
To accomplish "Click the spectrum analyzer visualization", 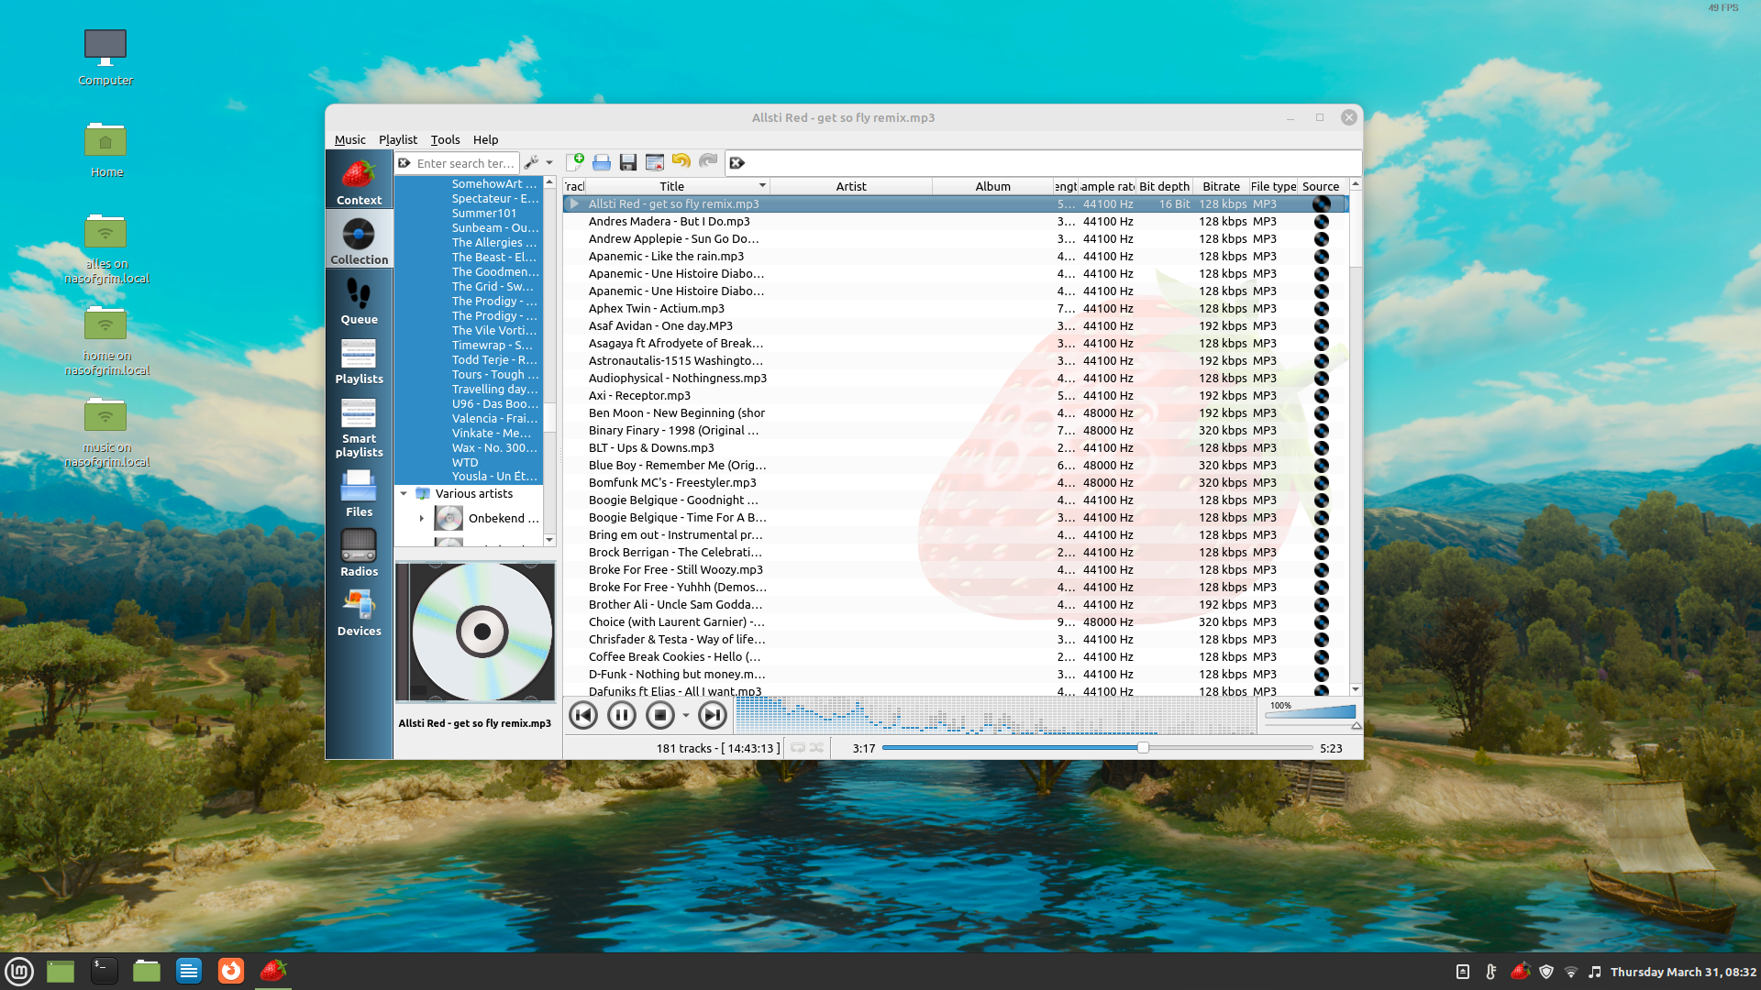I will [x=996, y=715].
